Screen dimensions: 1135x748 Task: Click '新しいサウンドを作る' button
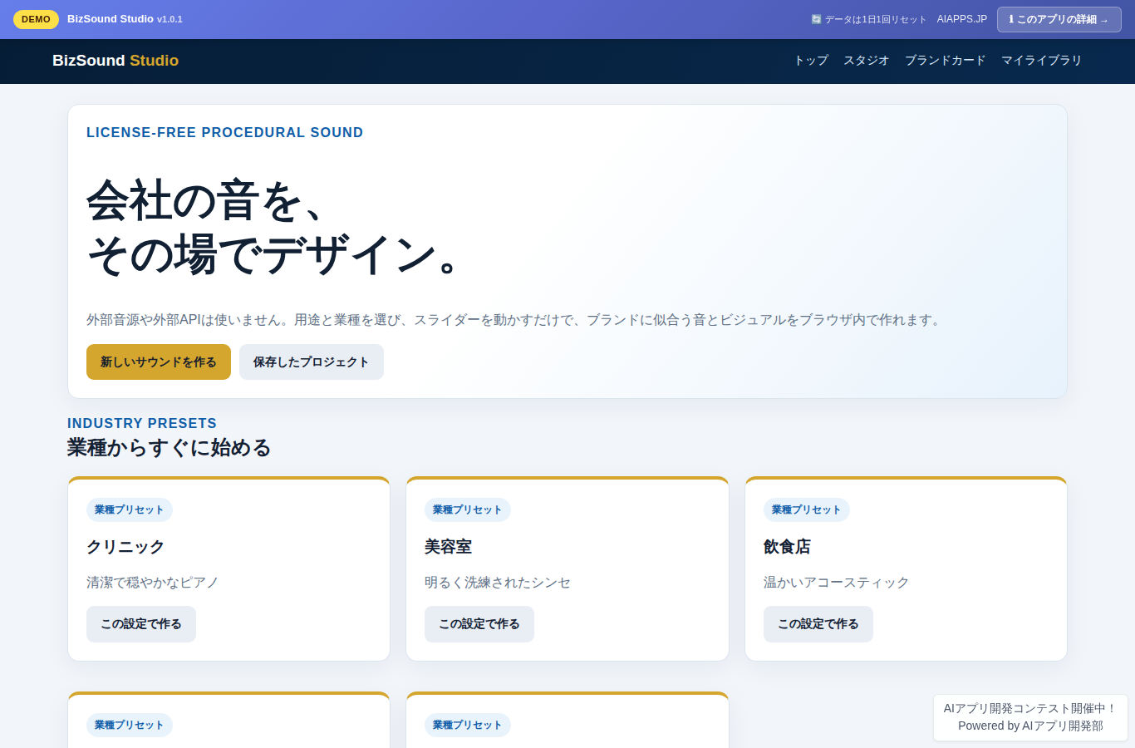coord(159,362)
